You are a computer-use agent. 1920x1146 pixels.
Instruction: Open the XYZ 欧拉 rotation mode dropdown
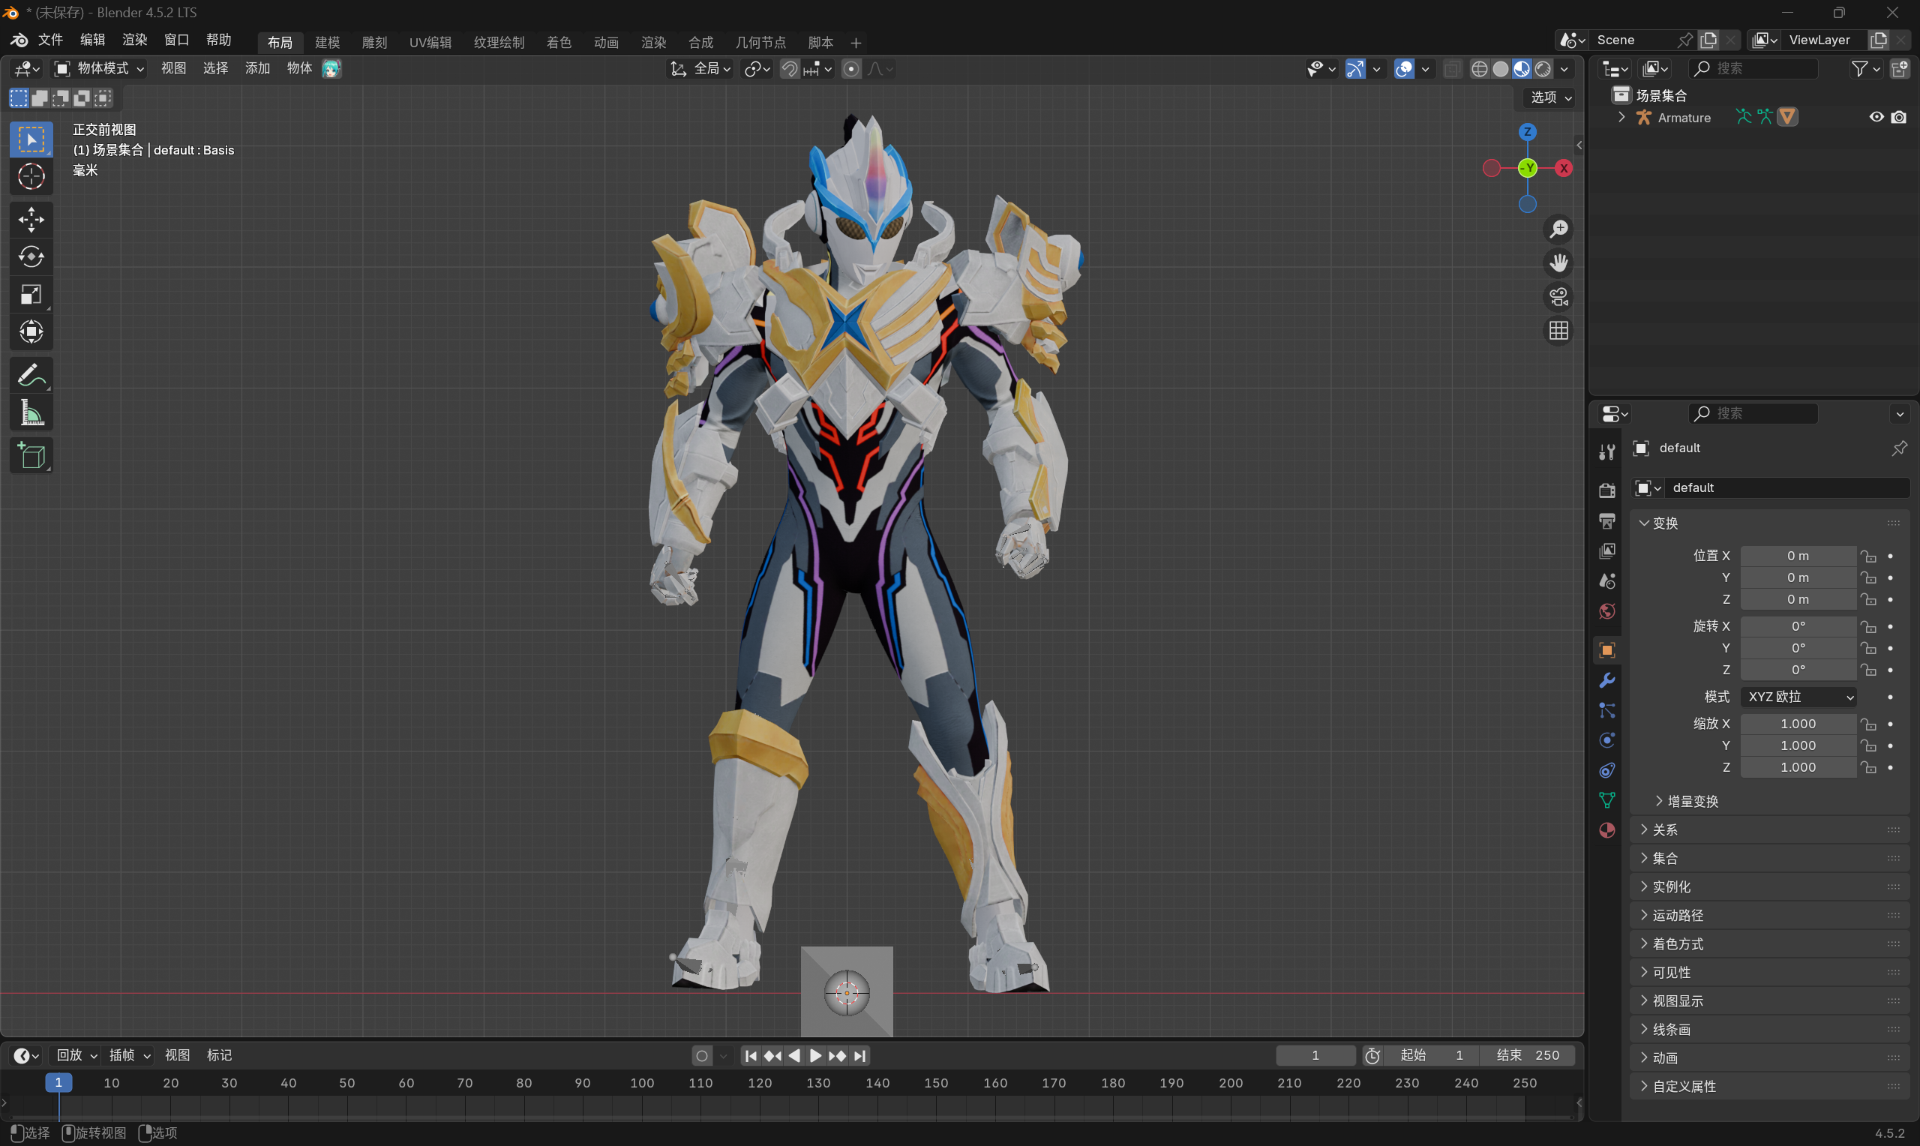pos(1799,697)
